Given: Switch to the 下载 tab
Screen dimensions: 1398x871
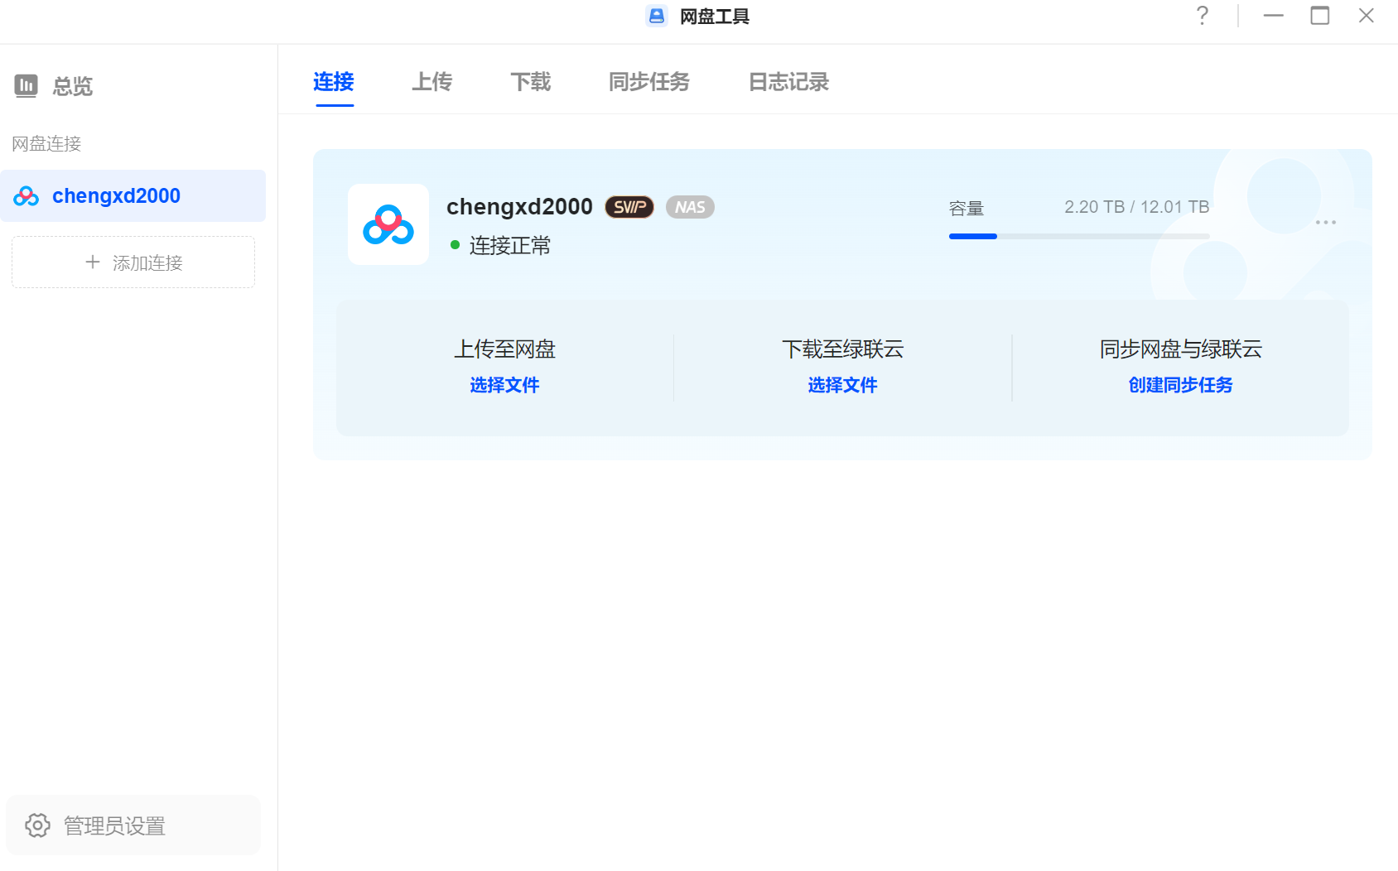Looking at the screenshot, I should (x=530, y=82).
